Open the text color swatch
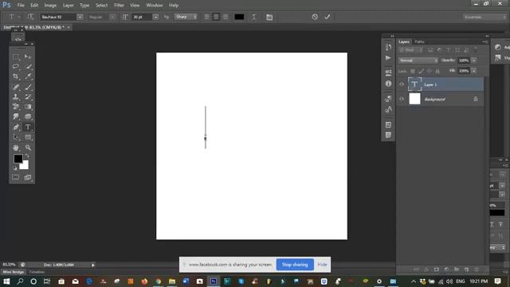 [x=239, y=17]
